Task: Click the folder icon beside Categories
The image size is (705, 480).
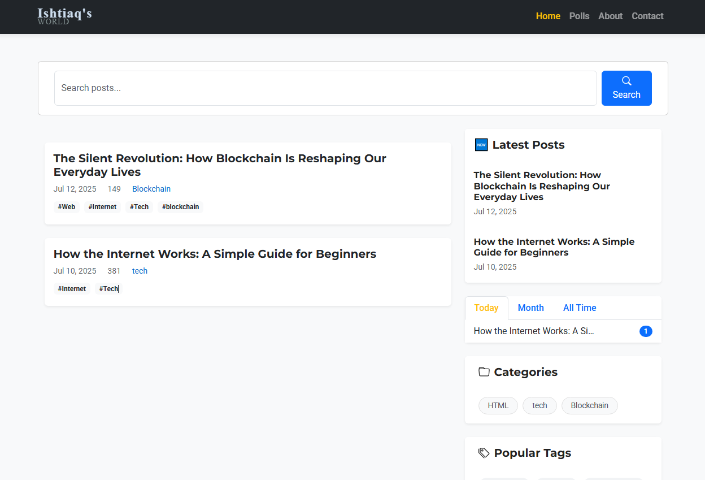Action: (484, 372)
